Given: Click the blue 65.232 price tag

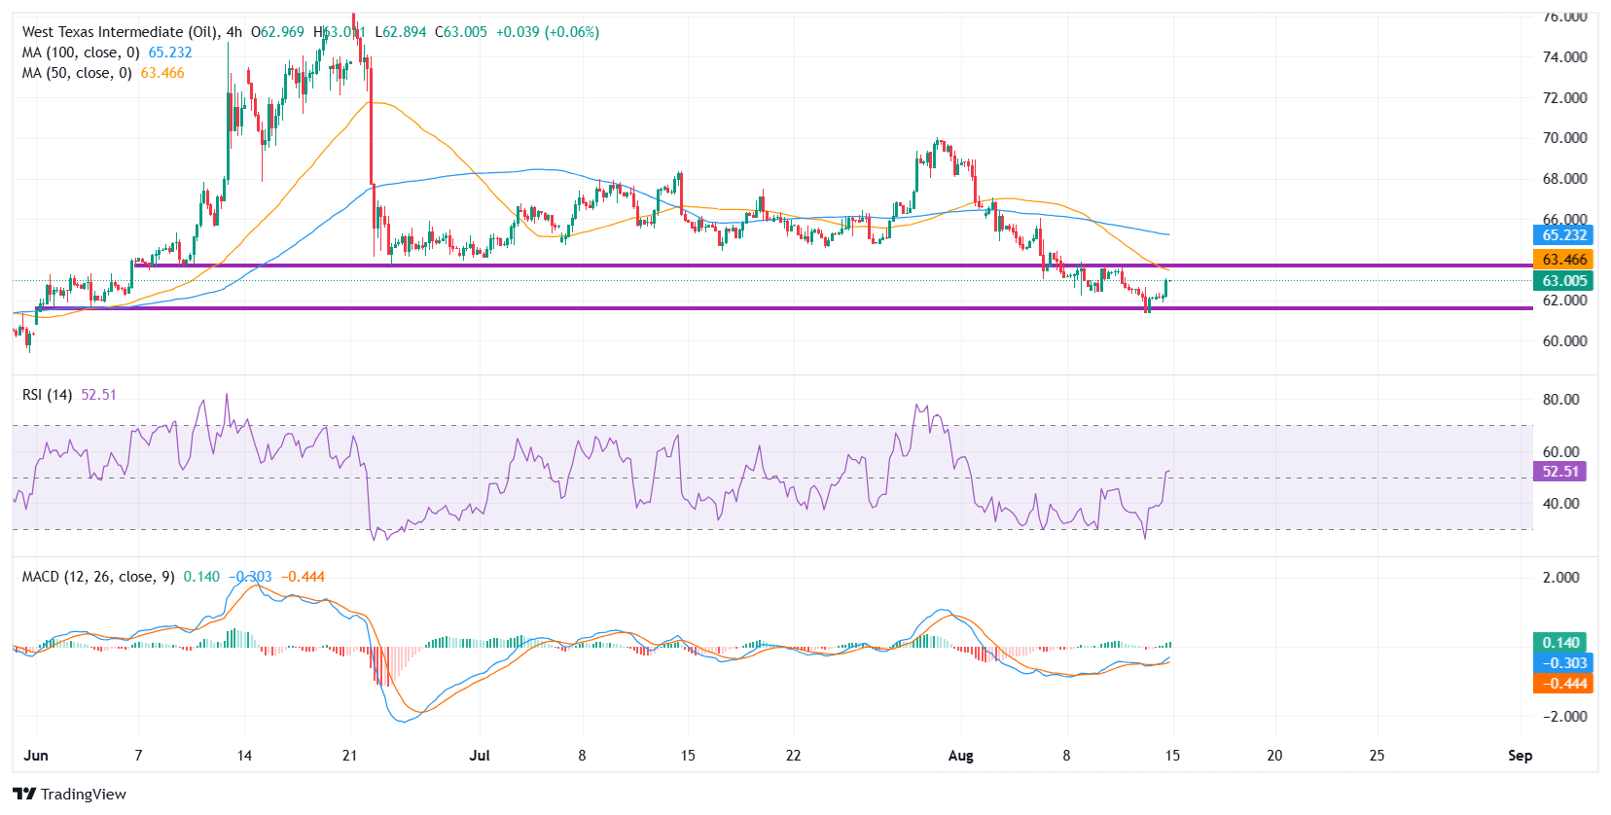Looking at the screenshot, I should [x=1563, y=235].
